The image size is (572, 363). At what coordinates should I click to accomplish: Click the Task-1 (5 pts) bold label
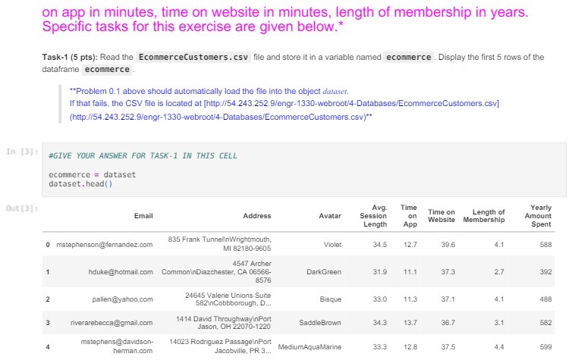(70, 58)
